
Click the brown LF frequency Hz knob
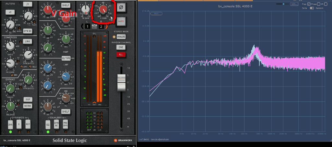[66, 98]
